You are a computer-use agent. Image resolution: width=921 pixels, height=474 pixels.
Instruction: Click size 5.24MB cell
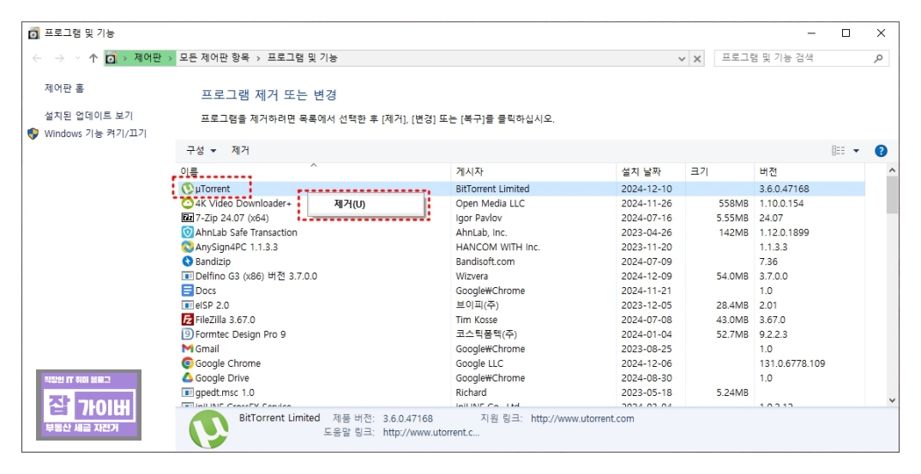point(732,393)
